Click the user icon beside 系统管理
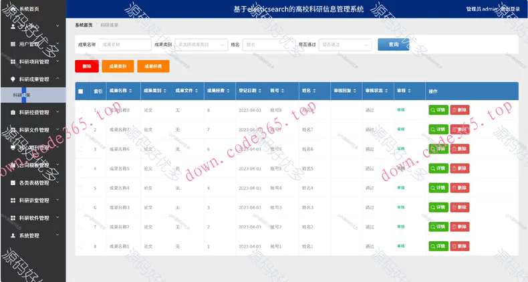The width and height of the screenshot is (528, 282). coord(13,236)
